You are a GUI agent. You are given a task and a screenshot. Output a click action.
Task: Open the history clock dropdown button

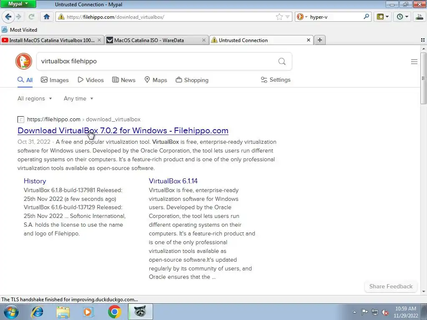coord(402,17)
